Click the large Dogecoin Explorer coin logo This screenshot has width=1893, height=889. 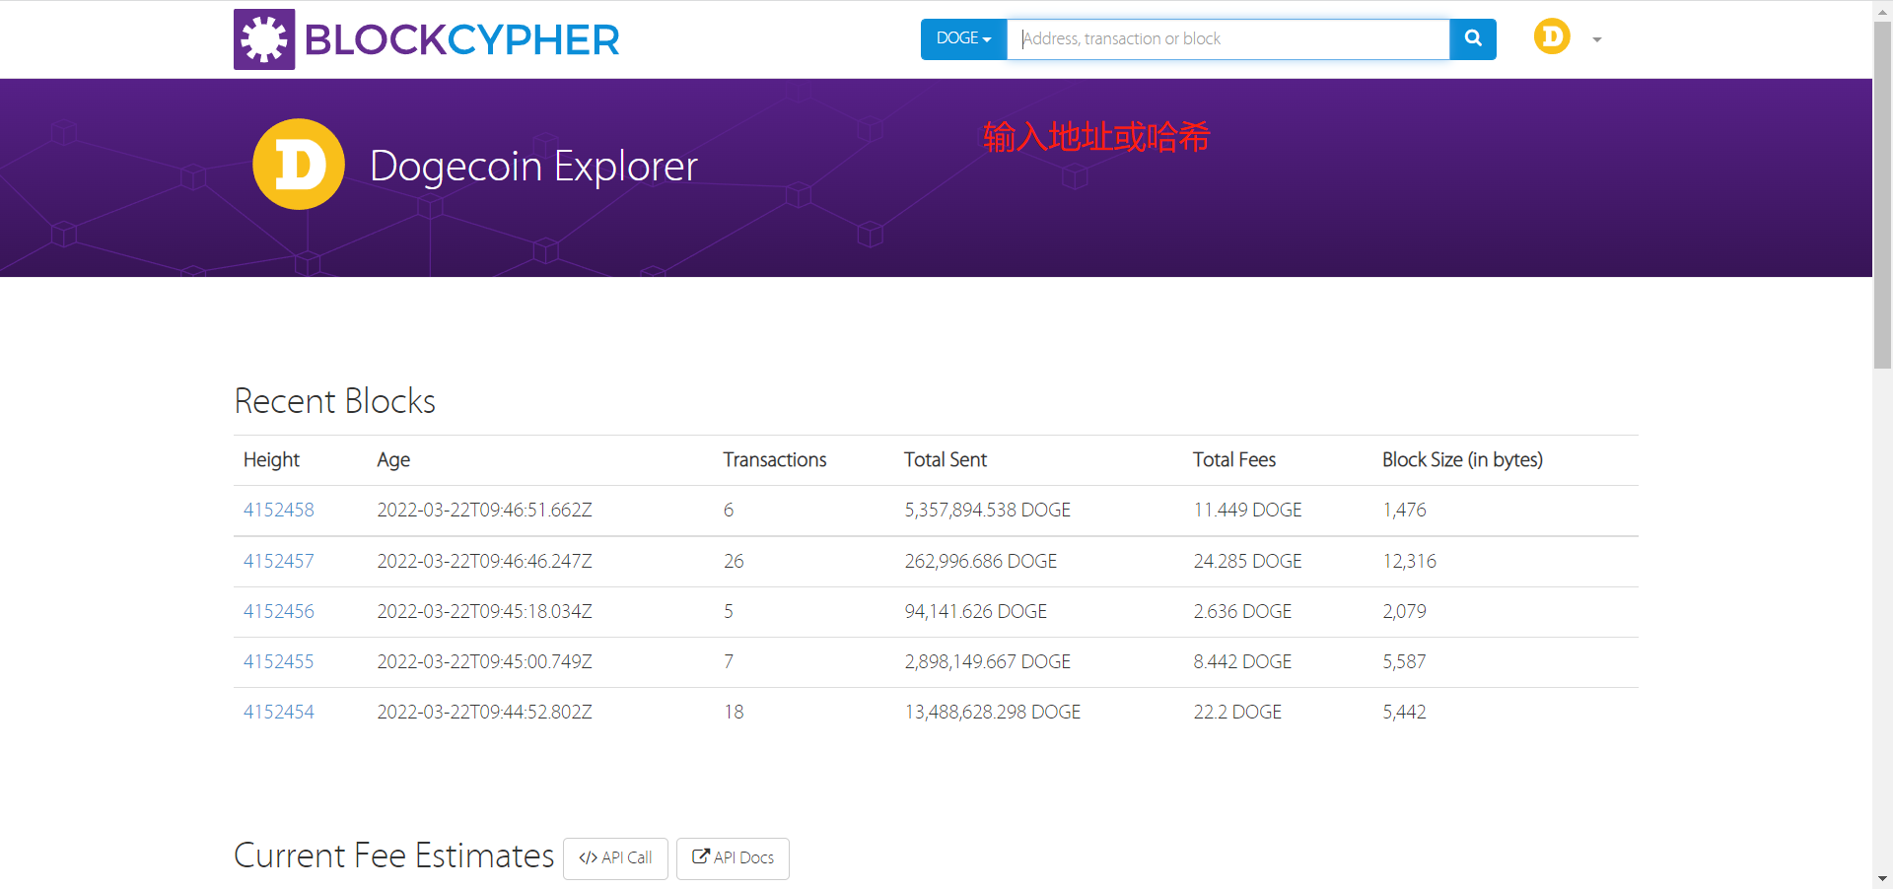tap(299, 165)
